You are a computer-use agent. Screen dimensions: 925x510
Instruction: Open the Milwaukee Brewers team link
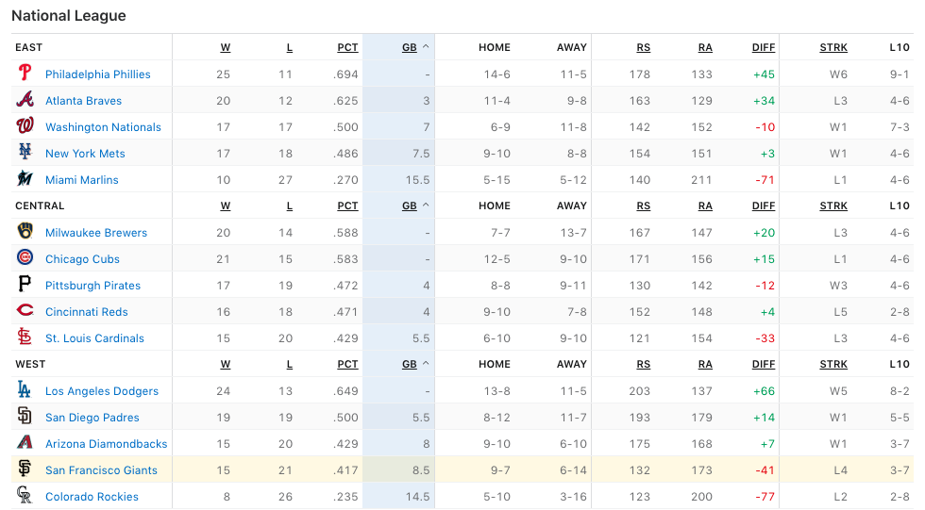pos(96,233)
